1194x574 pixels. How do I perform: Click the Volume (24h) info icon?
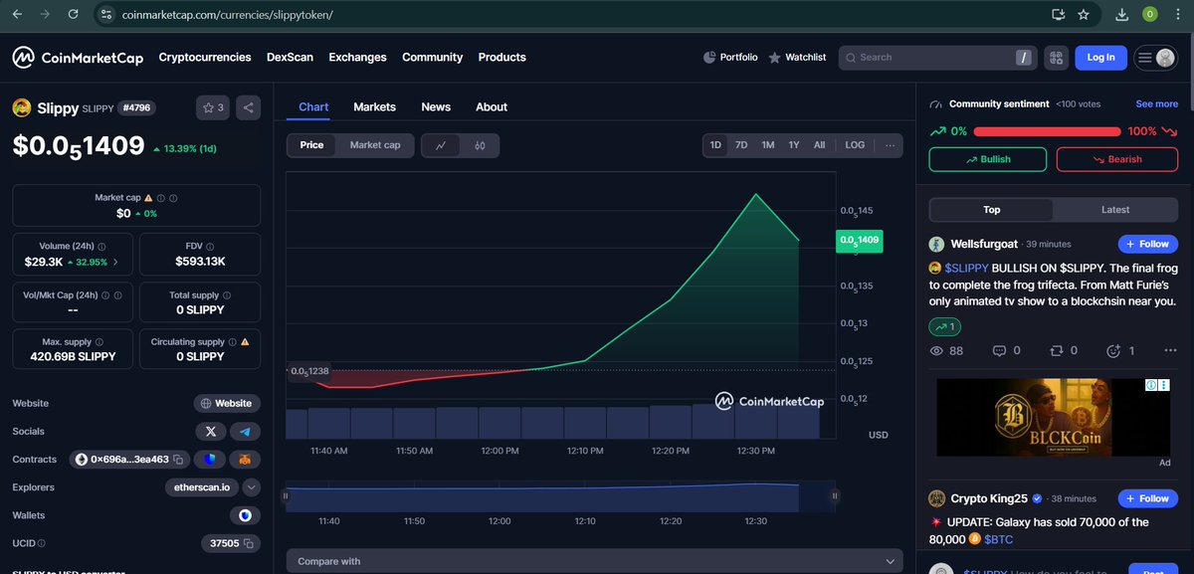click(102, 246)
